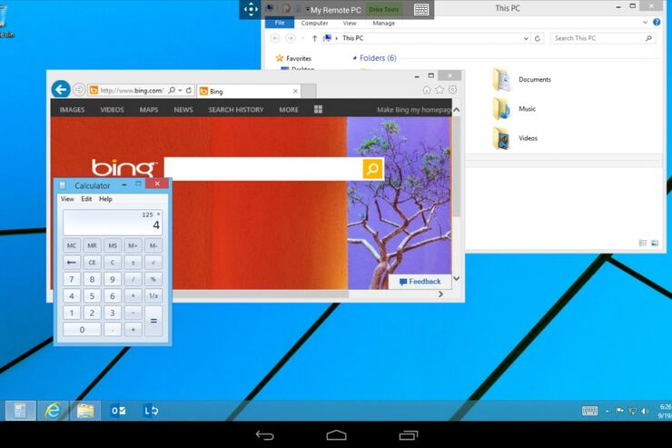Open the Manage ribbon tab
This screenshot has width=672, height=448.
(x=383, y=23)
